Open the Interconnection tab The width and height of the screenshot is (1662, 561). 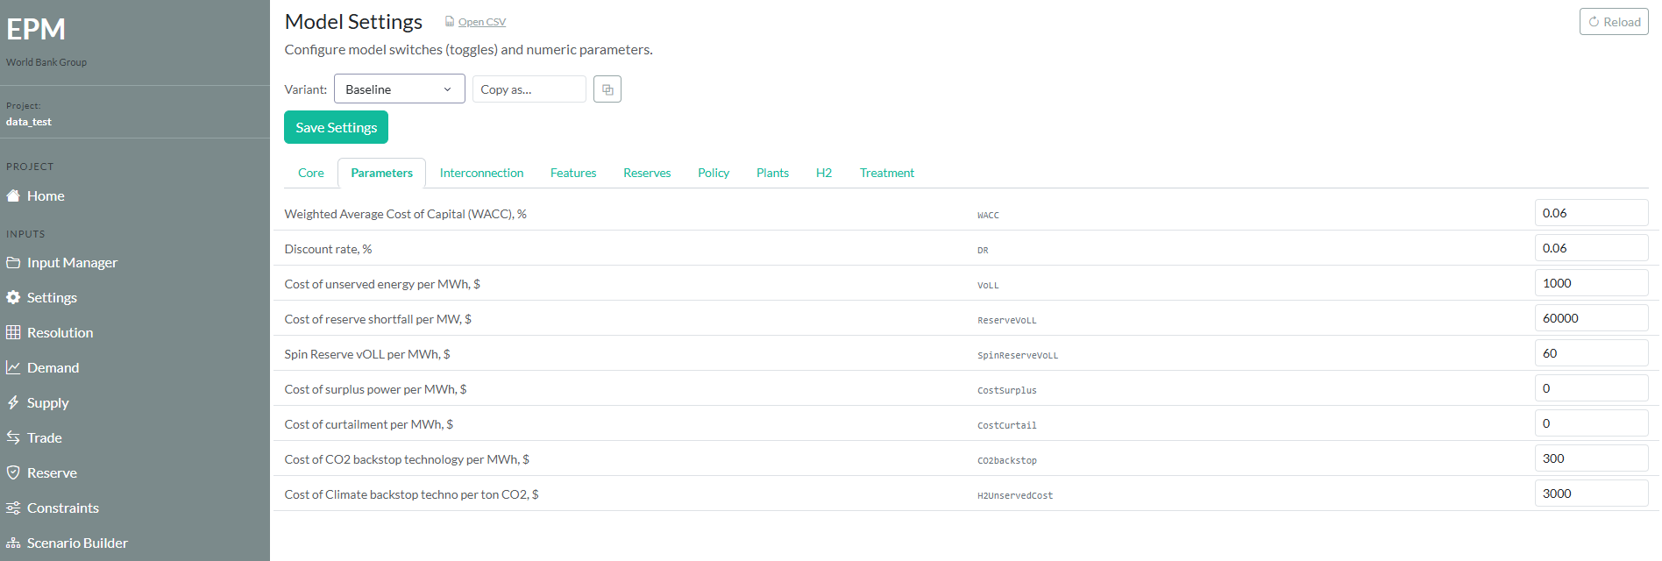[x=481, y=173]
